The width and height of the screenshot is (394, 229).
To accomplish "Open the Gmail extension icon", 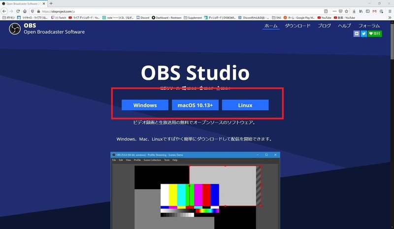I will point(374,11).
